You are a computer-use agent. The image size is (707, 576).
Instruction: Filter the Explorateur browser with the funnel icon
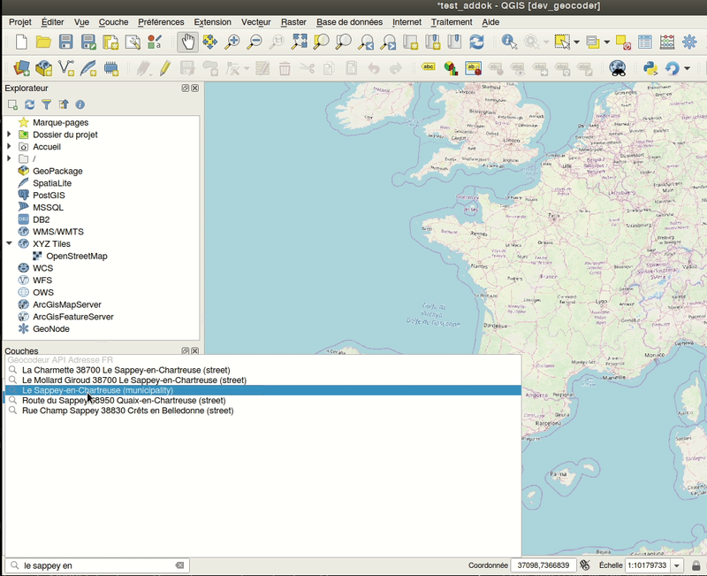47,104
